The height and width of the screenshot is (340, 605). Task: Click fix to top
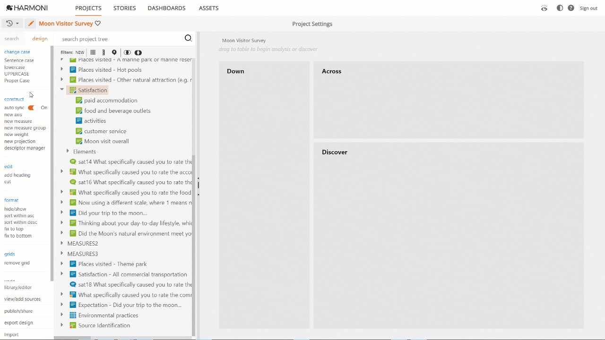pos(14,229)
